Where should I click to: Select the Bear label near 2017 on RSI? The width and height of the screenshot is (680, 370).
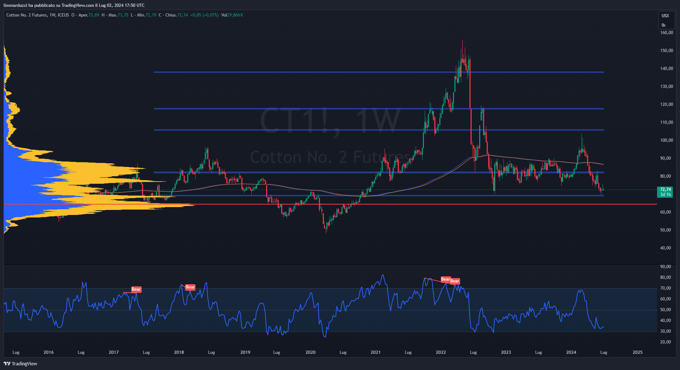point(136,289)
